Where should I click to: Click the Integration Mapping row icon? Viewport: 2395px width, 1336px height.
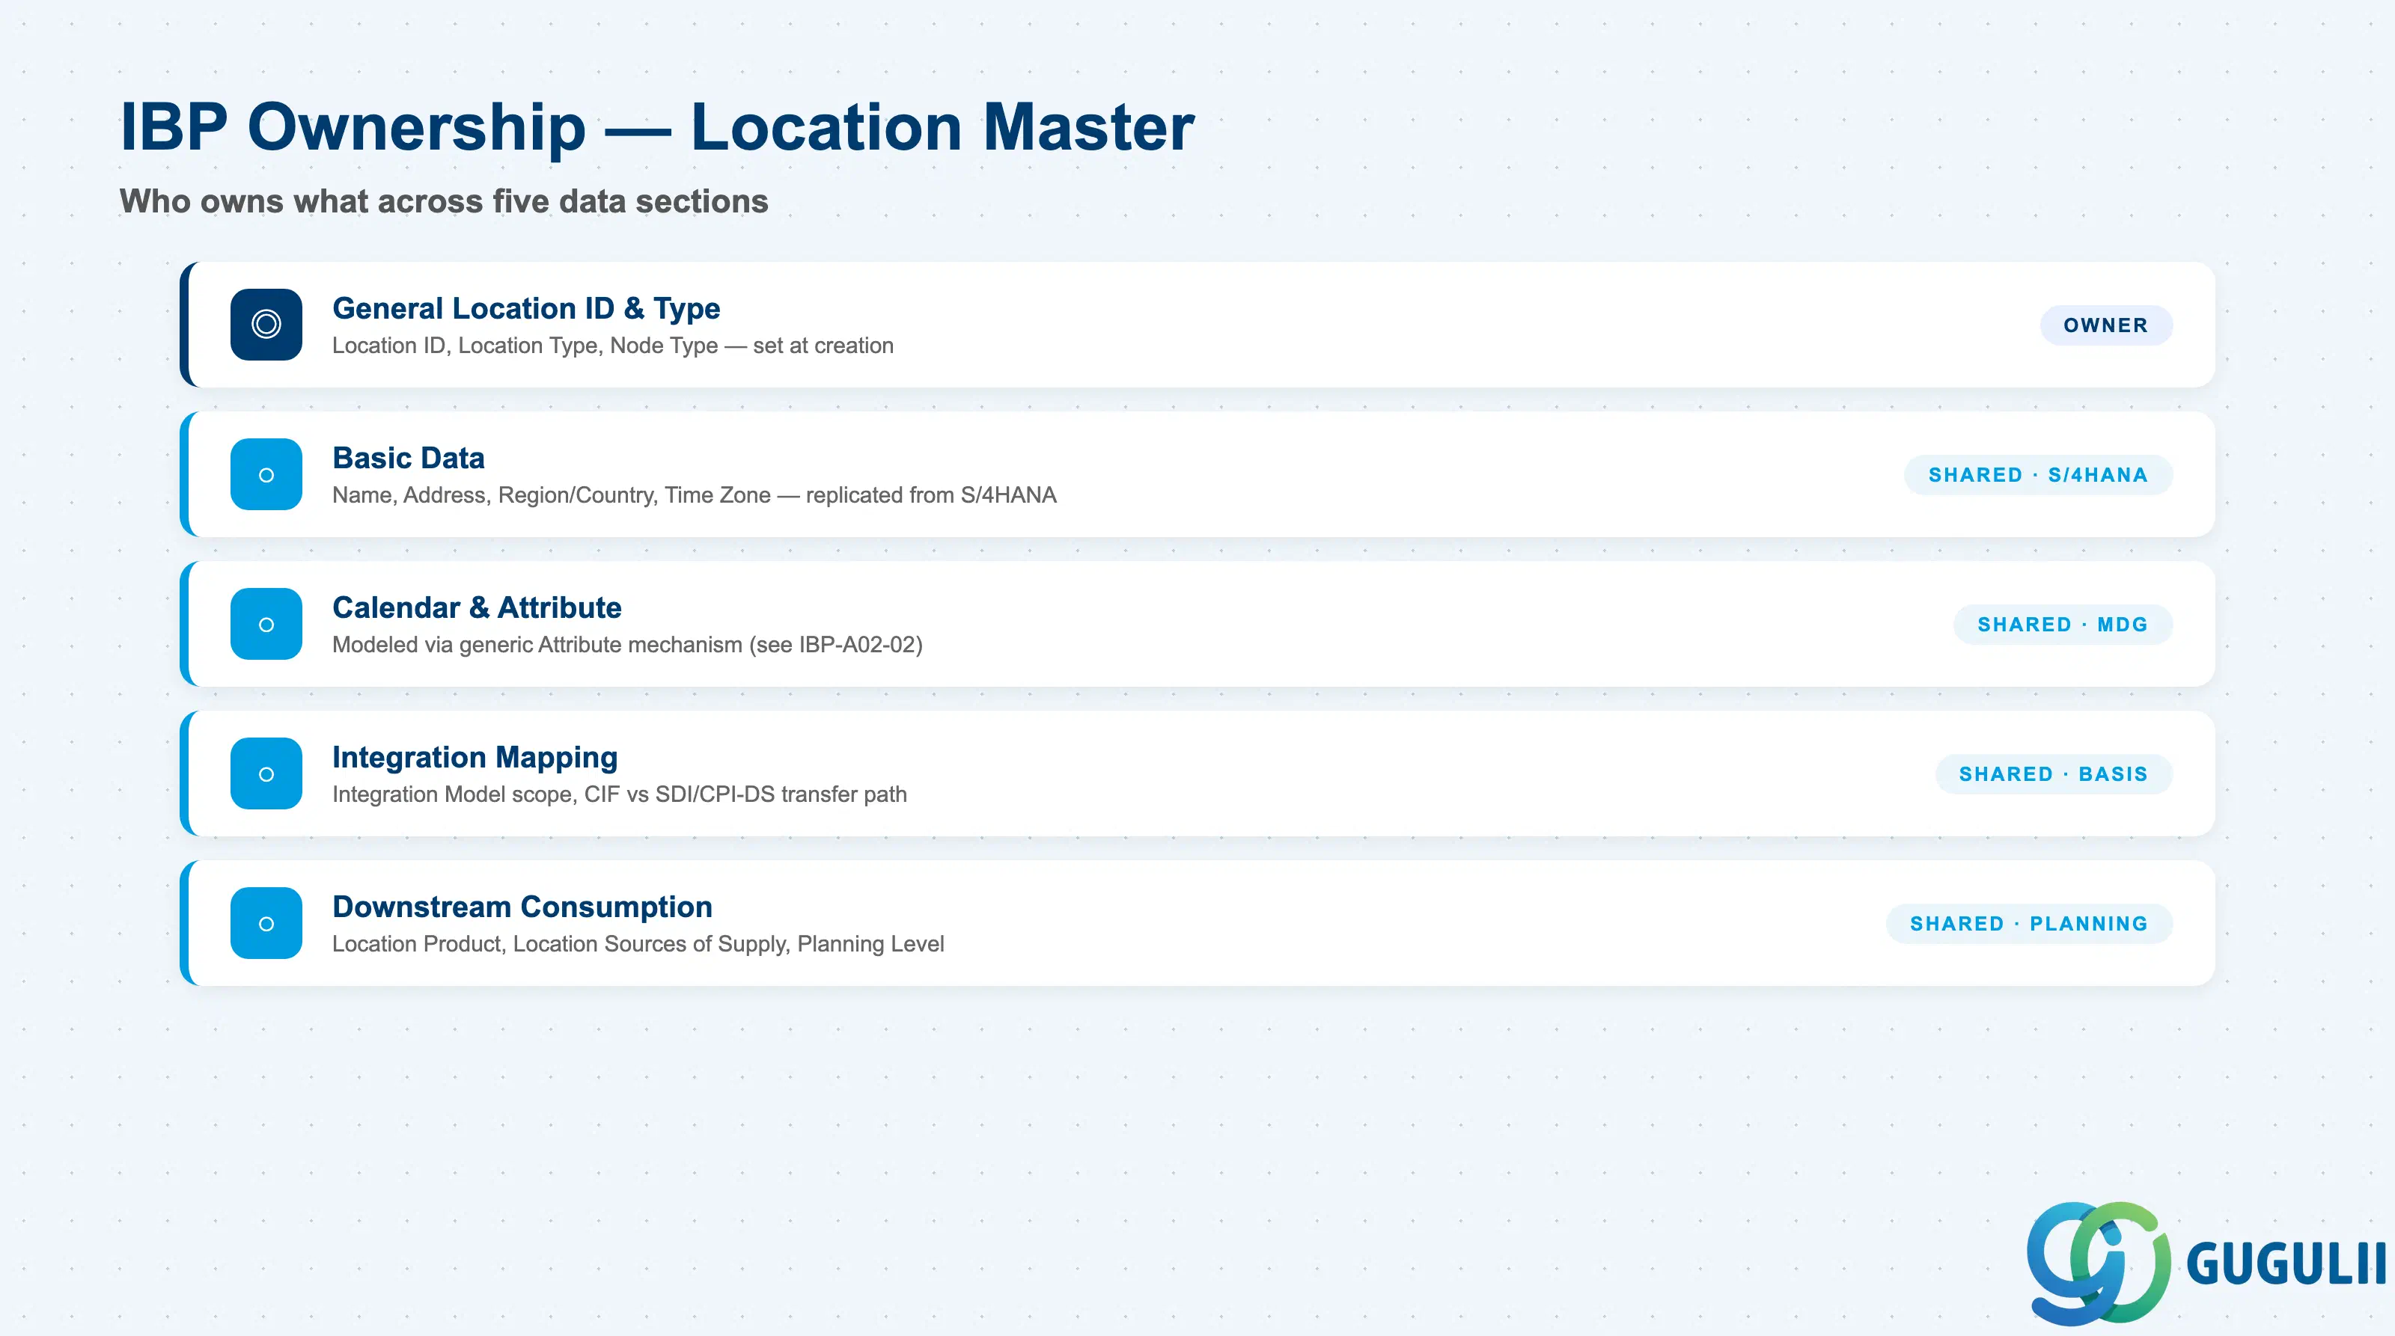(266, 773)
